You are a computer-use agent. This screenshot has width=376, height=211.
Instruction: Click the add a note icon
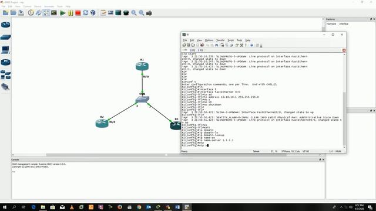pyautogui.click(x=103, y=13)
